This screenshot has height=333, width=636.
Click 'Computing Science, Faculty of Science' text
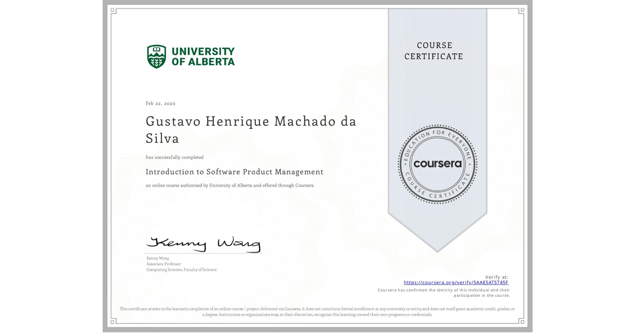point(182,270)
